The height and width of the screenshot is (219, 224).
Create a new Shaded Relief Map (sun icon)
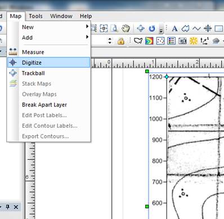[194, 41]
